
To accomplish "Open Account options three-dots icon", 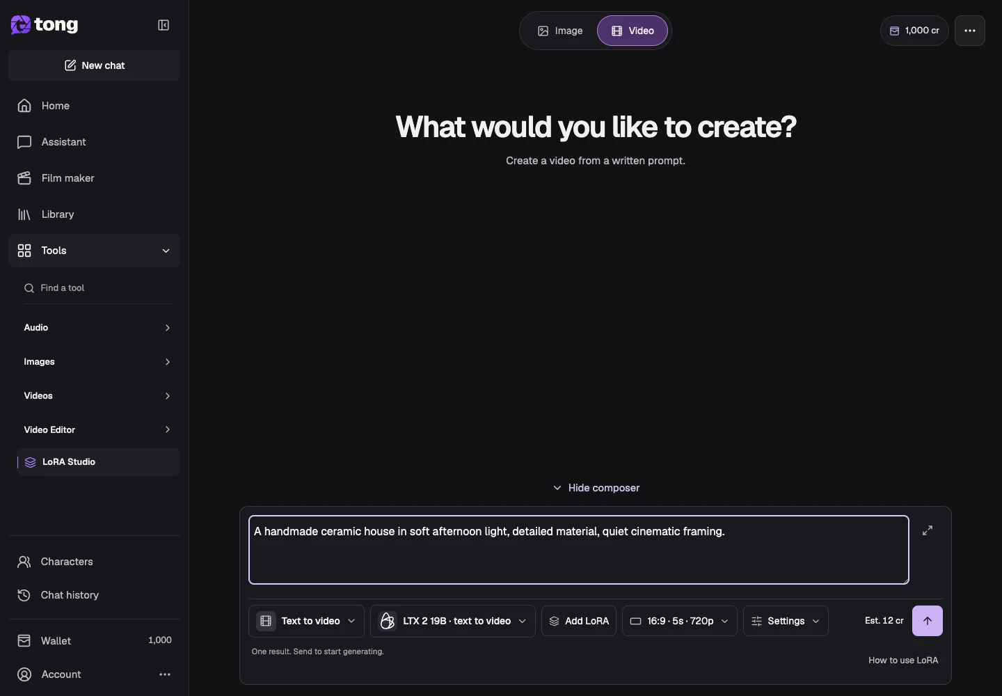I will tap(165, 674).
